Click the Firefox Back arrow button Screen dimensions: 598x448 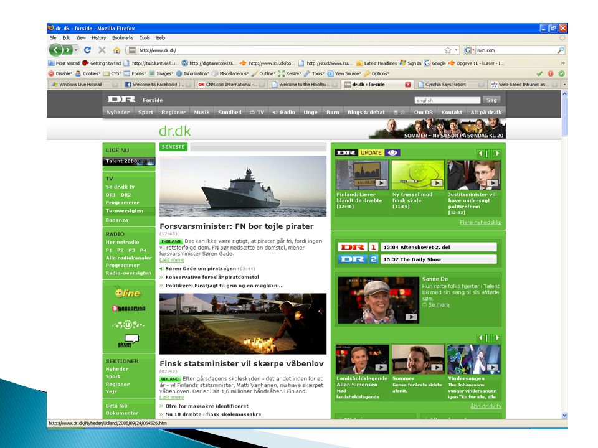tap(55, 50)
